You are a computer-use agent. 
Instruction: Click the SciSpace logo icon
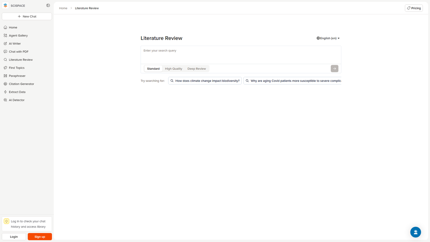pos(5,5)
